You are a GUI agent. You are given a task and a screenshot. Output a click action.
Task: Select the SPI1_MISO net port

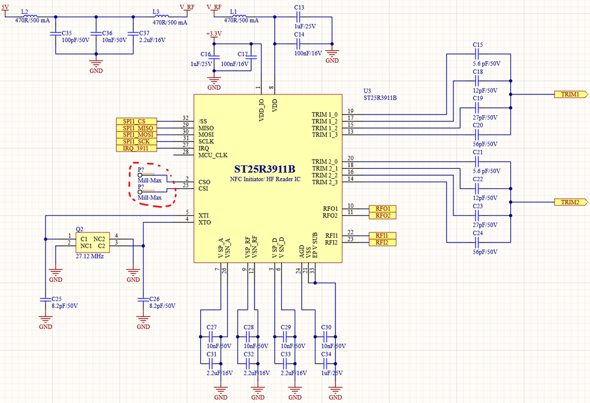click(136, 128)
